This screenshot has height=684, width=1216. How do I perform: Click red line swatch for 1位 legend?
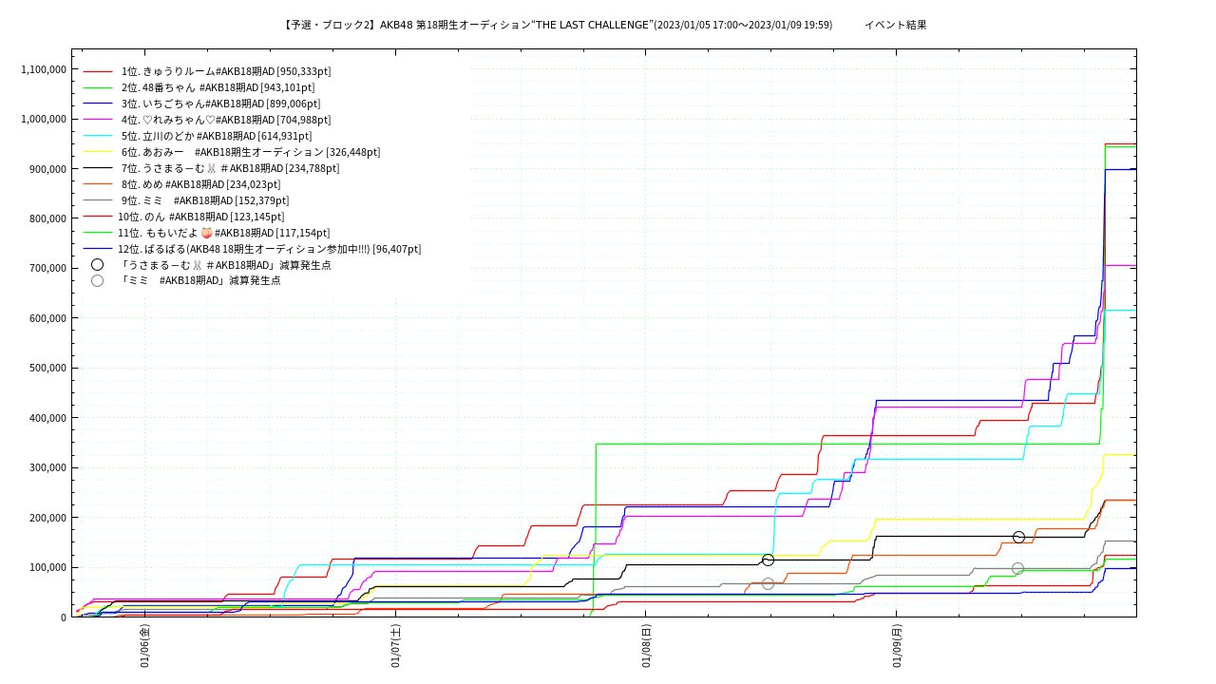[x=98, y=71]
